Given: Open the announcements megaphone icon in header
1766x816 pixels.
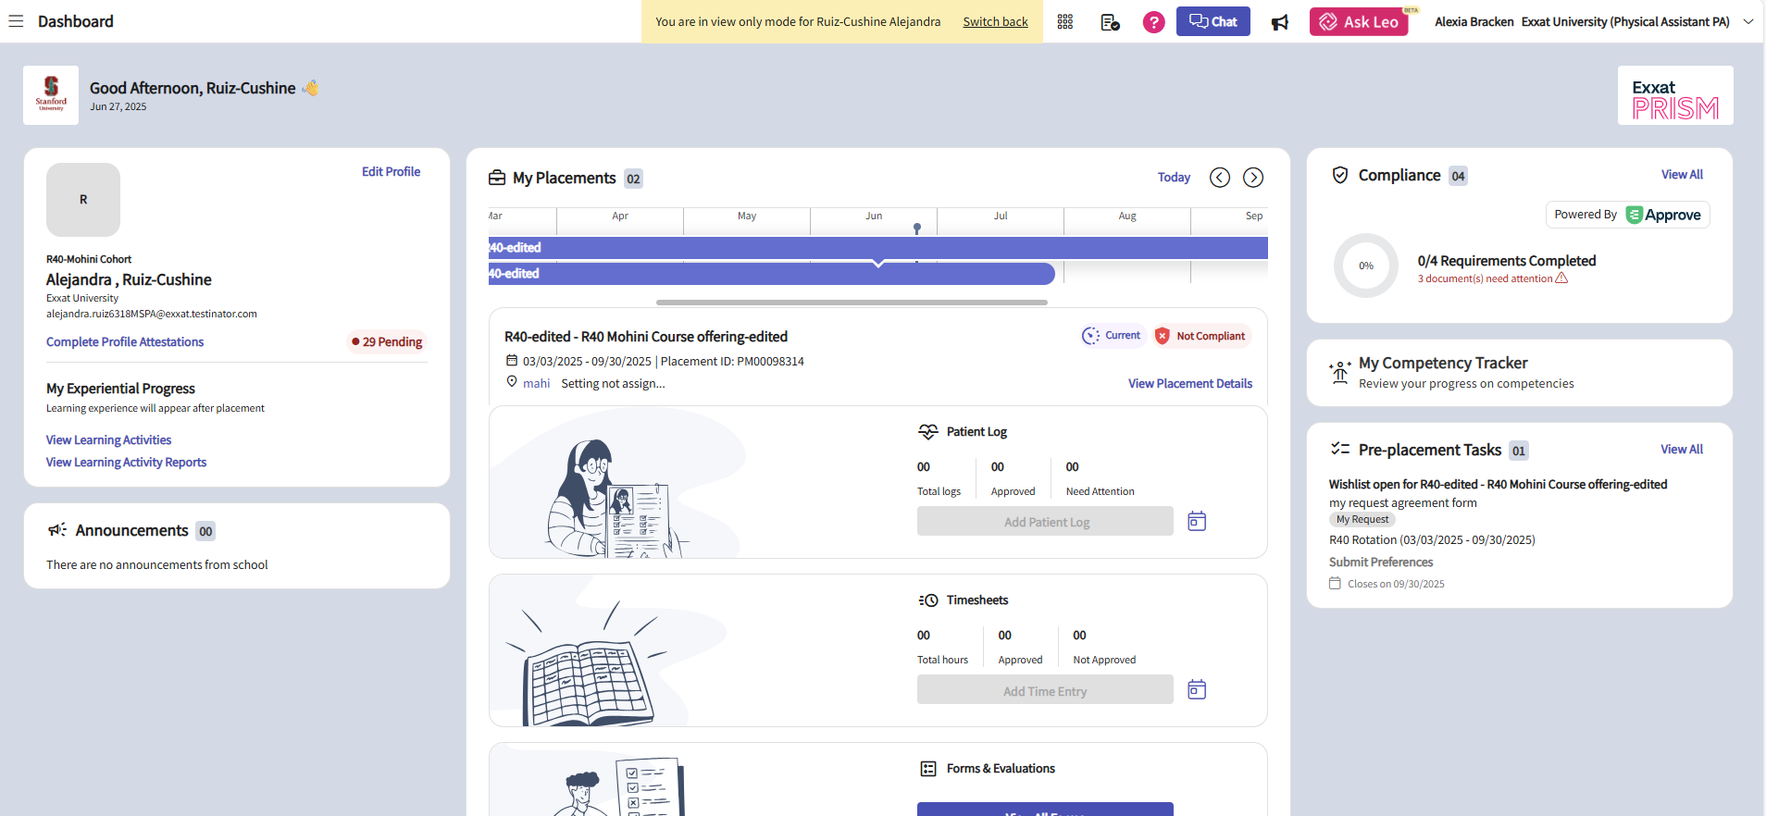Looking at the screenshot, I should pyautogui.click(x=1280, y=22).
